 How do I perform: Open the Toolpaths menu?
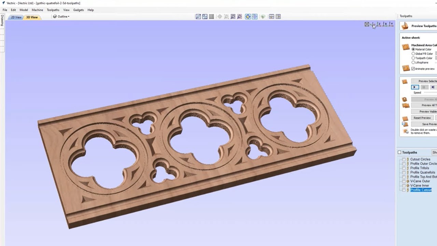click(x=53, y=10)
